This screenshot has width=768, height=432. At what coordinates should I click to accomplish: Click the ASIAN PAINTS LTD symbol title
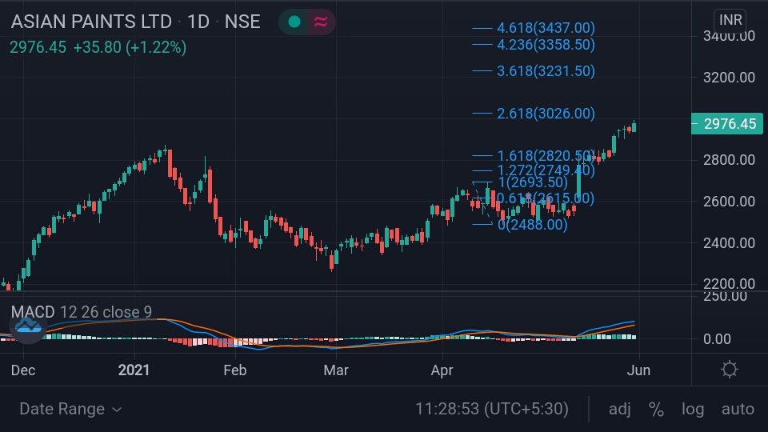91,22
